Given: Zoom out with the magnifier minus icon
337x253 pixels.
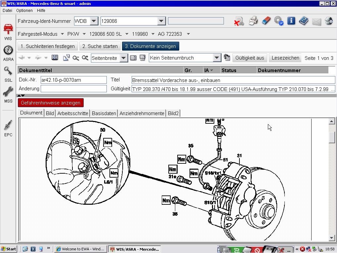Looking at the screenshot, I should tap(76, 58).
